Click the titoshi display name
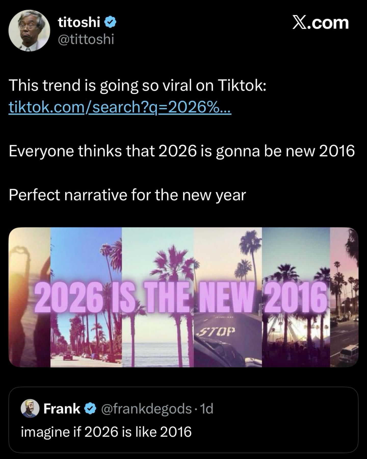 pyautogui.click(x=79, y=23)
